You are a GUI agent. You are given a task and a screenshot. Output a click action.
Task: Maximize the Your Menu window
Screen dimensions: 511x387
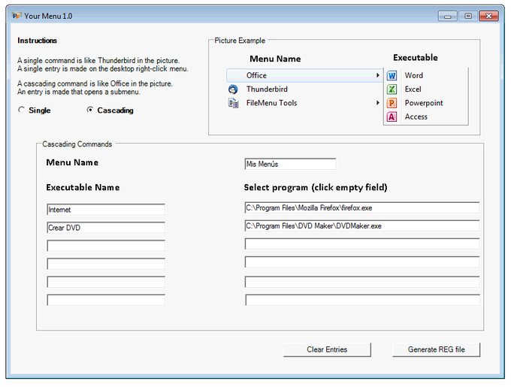tap(468, 16)
